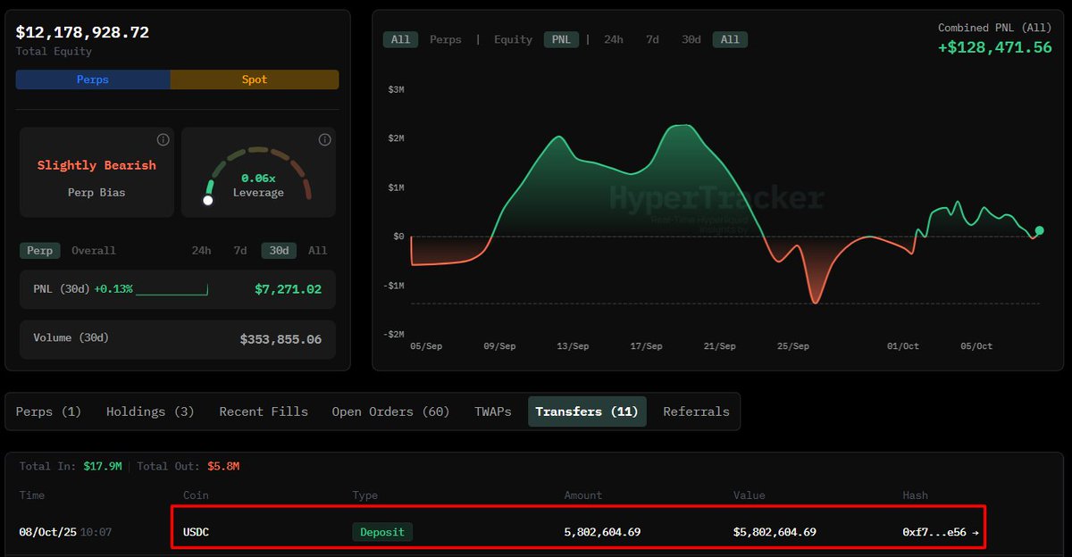Click the PNL value $7,271.02
The width and height of the screenshot is (1072, 557).
tap(288, 289)
